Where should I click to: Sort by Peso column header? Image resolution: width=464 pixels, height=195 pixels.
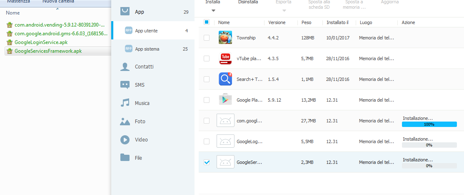(306, 22)
